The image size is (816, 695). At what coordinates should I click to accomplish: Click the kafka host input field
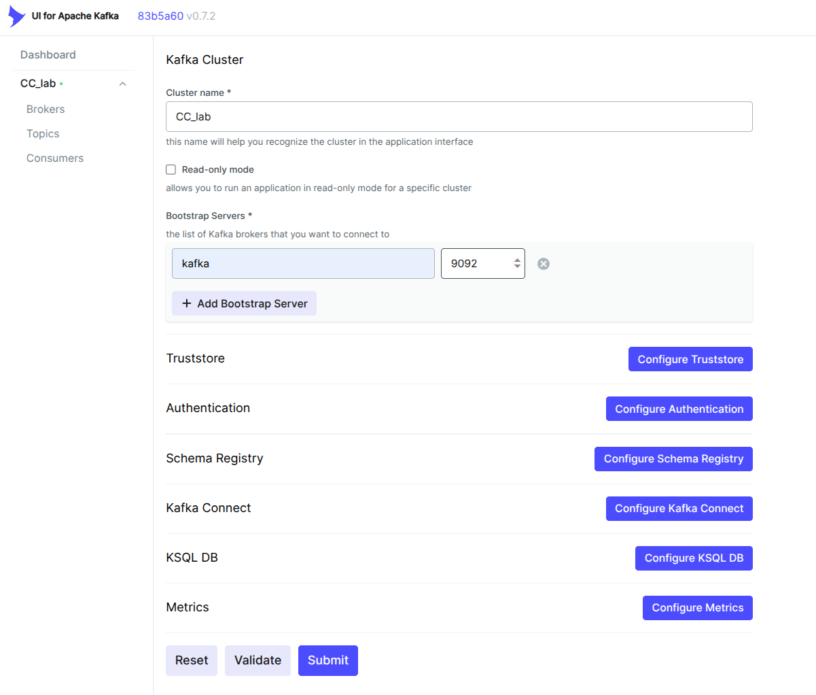pyautogui.click(x=303, y=263)
